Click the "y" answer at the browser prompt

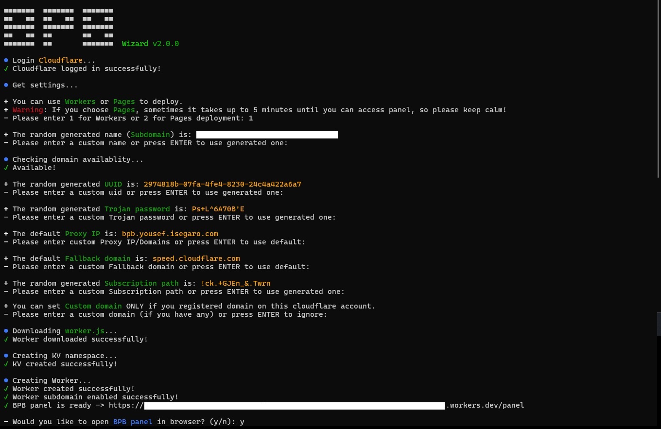pos(242,421)
